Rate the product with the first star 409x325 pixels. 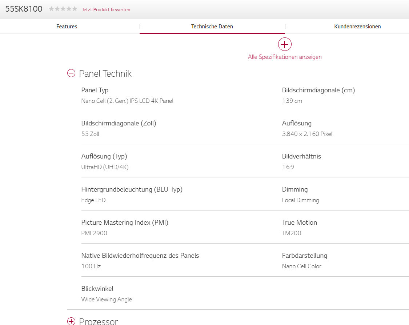pyautogui.click(x=51, y=9)
